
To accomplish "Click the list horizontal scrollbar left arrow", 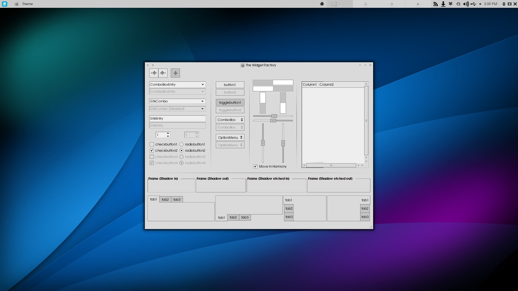I will [304, 165].
